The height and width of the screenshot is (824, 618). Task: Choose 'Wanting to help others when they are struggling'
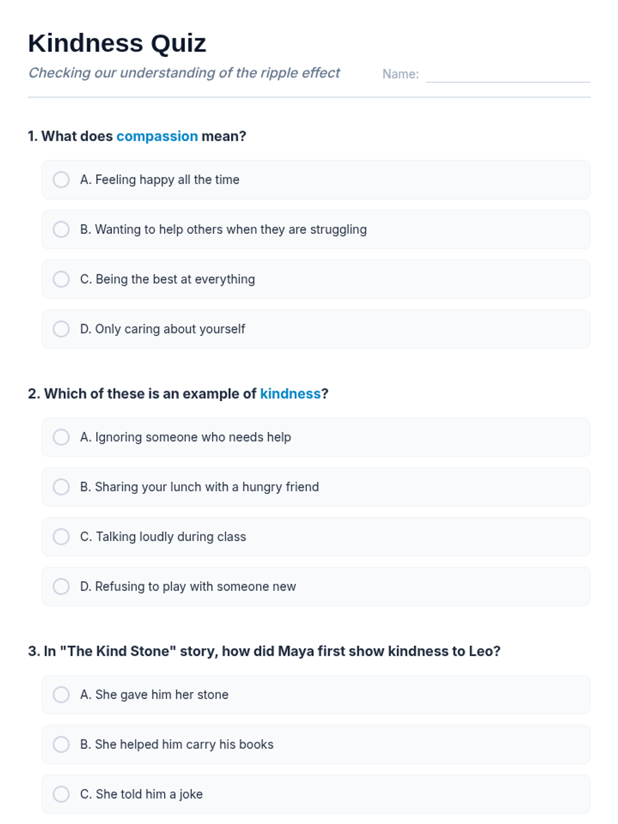[61, 230]
